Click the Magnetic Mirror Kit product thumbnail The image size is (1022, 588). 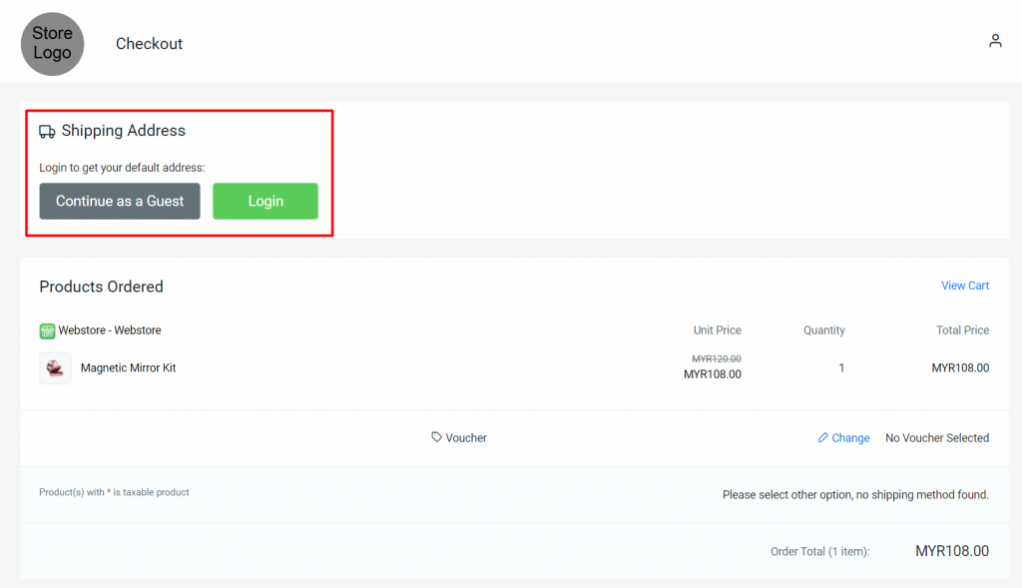tap(55, 367)
